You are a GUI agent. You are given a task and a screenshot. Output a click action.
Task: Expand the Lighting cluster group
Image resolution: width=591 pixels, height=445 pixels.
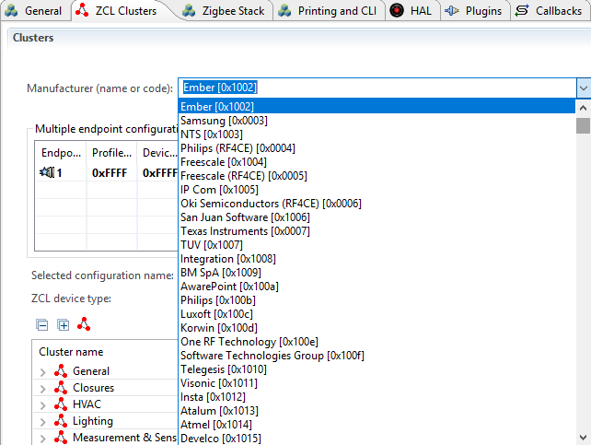43,422
